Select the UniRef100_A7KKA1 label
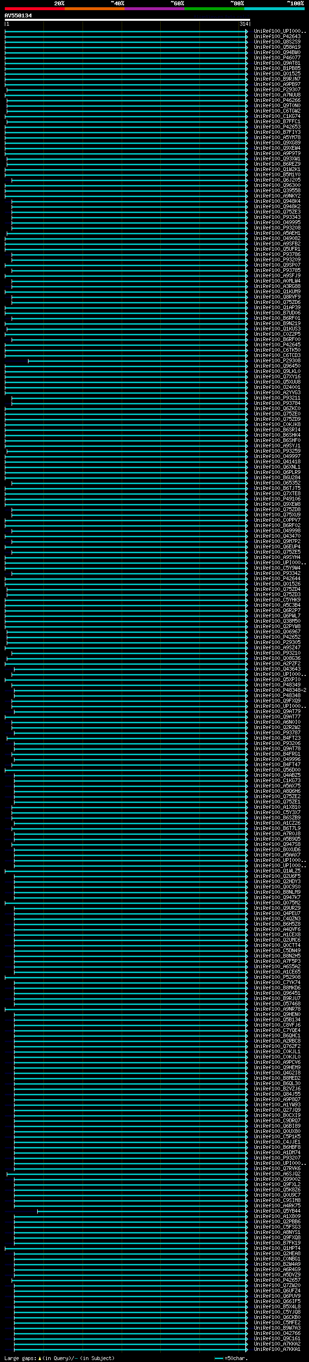Screen dimensions: 309x1362 pos(277,1349)
